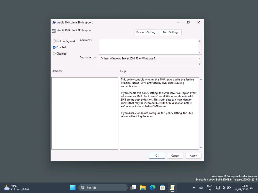
Task: Click Supported on scroll up arrow
Action: [199, 58]
